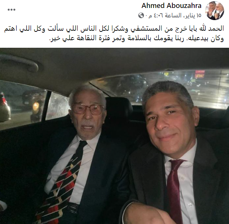This screenshot has height=224, width=229.
Task: Open the Ahmed Abouzahra profile name link
Action: click(x=172, y=6)
